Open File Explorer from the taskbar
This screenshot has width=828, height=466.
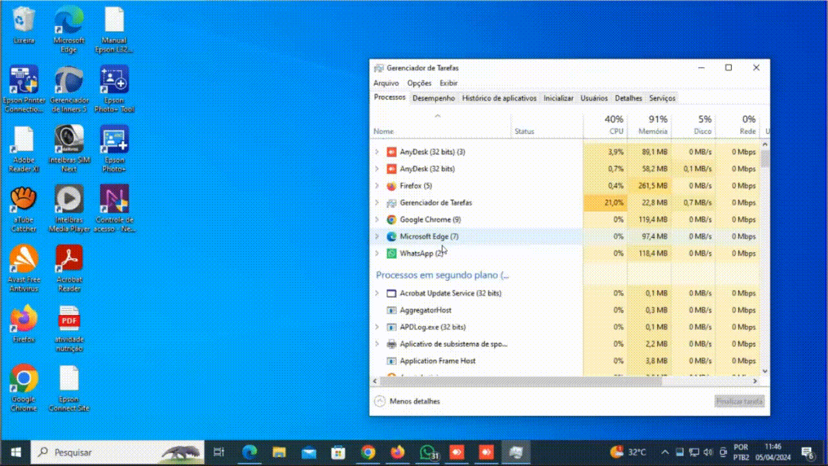279,452
